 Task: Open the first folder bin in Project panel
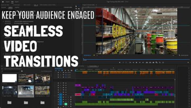coord(9,102)
